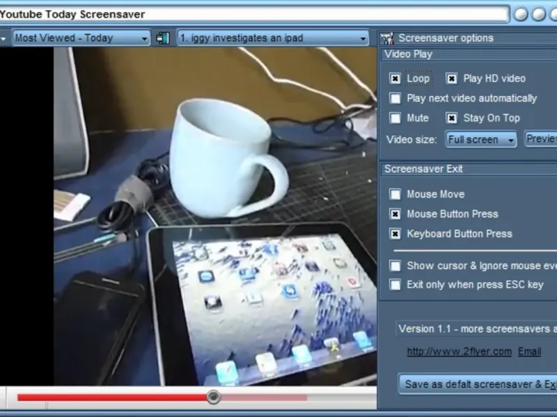The width and height of the screenshot is (557, 417).
Task: Click the Version 1.1 info text
Action: point(477,329)
